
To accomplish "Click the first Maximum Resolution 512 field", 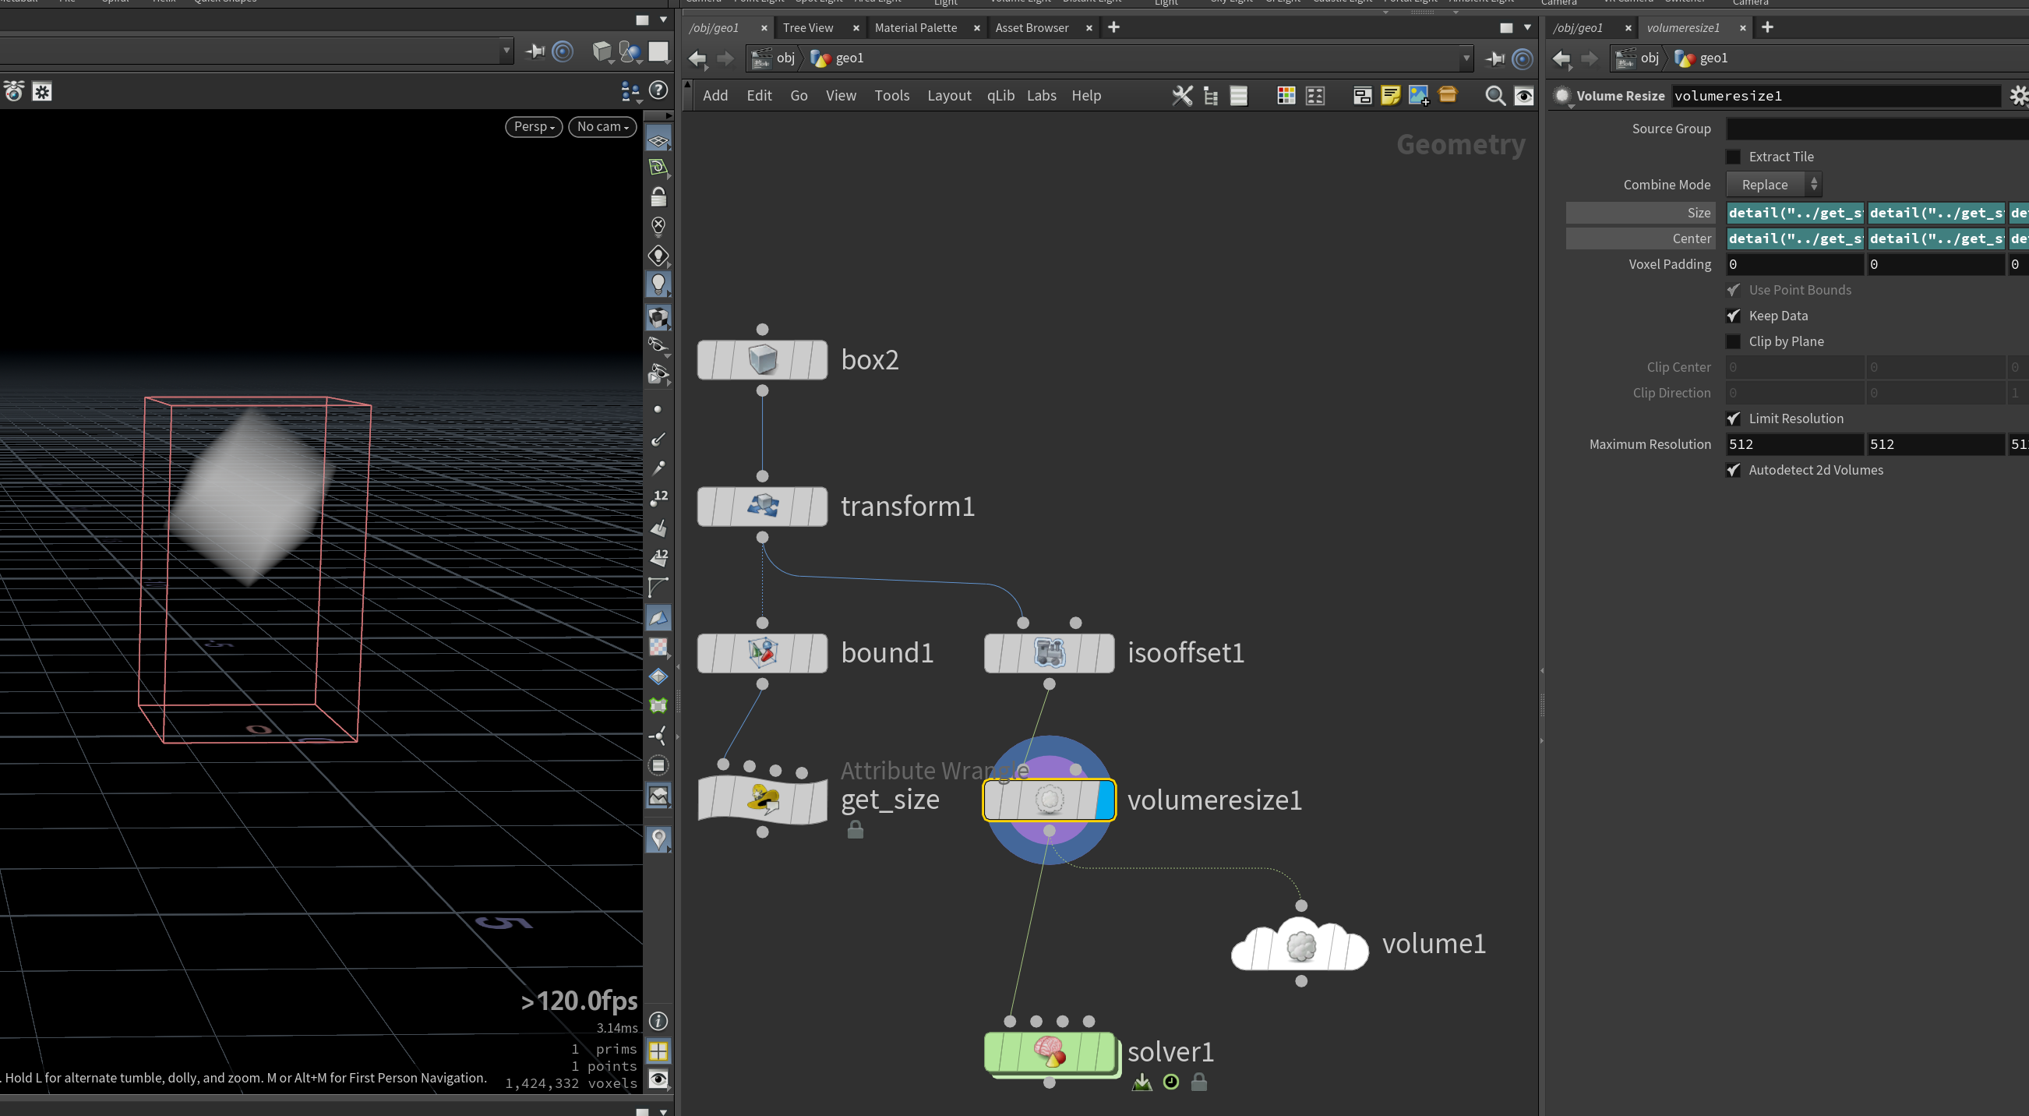I will click(x=1794, y=444).
